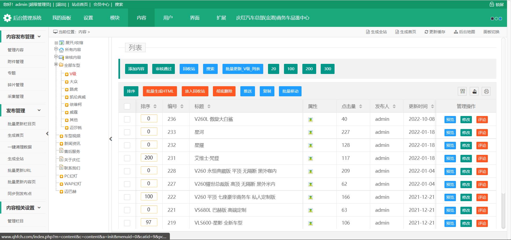The image size is (511, 240).
Task: Check the box for VS680L 巴赫版
Action: [127, 210]
